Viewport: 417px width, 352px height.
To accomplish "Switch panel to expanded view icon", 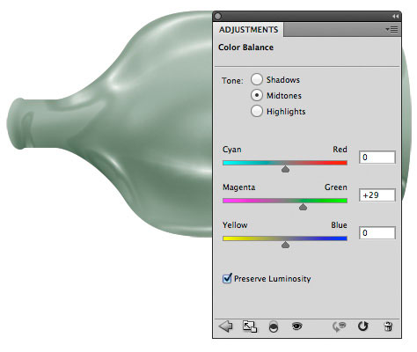I will [250, 326].
